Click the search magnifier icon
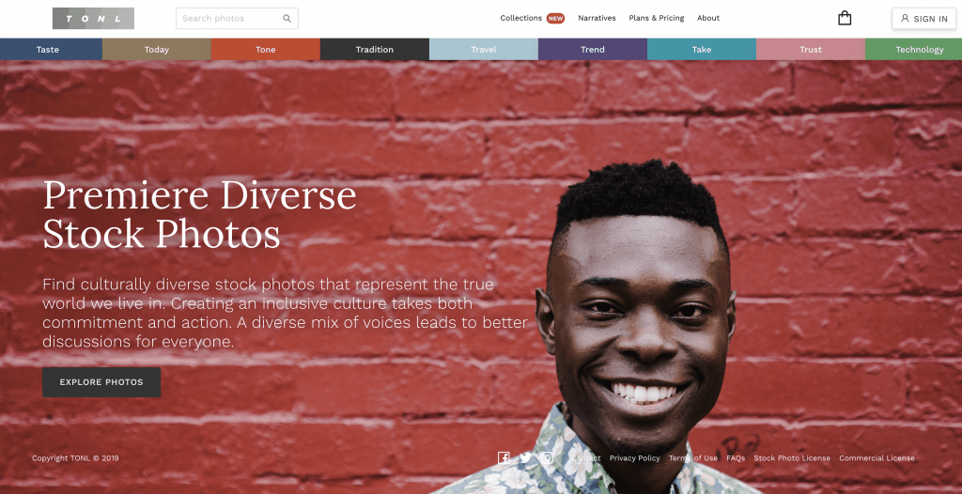 click(x=287, y=19)
